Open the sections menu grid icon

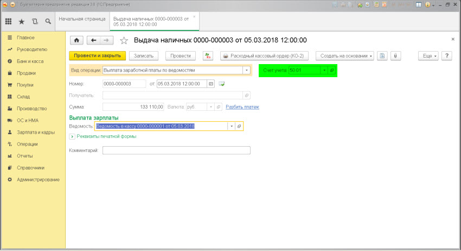(x=8, y=22)
